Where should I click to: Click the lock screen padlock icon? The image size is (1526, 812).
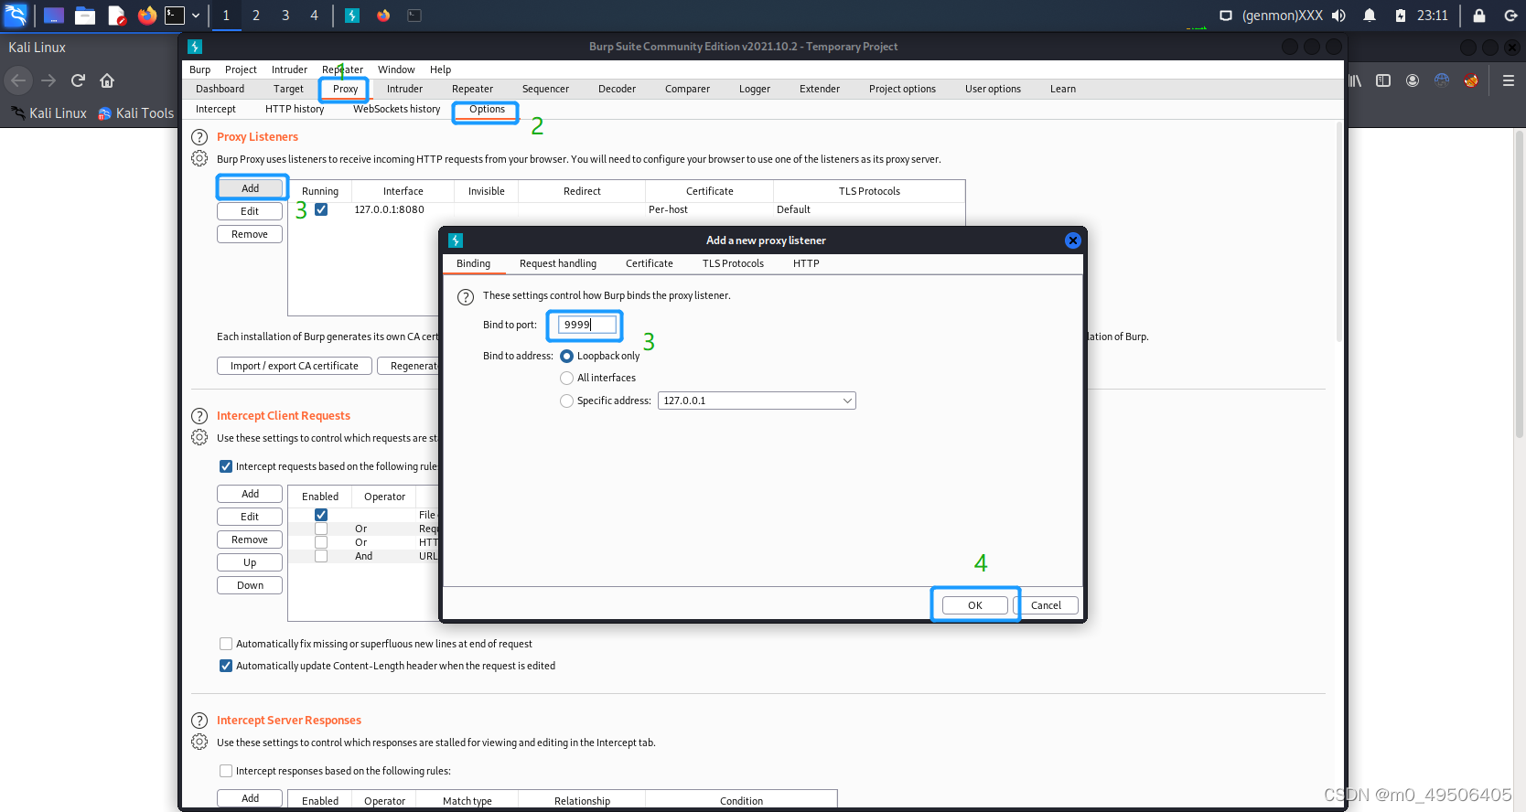[1479, 16]
